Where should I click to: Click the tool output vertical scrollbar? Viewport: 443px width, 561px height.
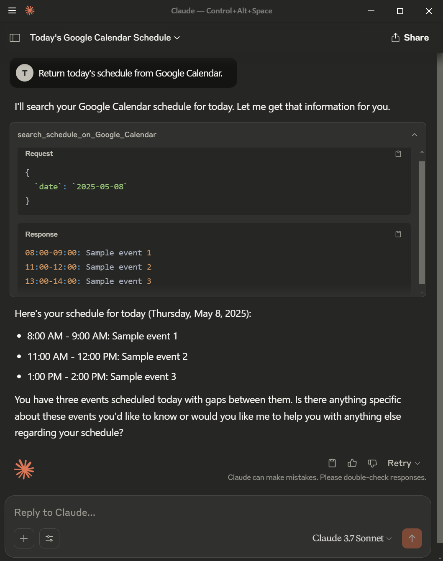[x=422, y=222]
